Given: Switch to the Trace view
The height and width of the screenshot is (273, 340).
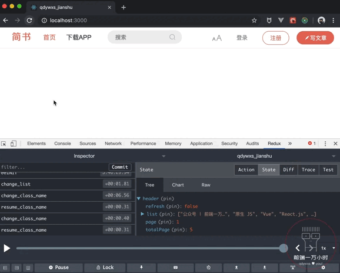Looking at the screenshot, I should tap(308, 170).
